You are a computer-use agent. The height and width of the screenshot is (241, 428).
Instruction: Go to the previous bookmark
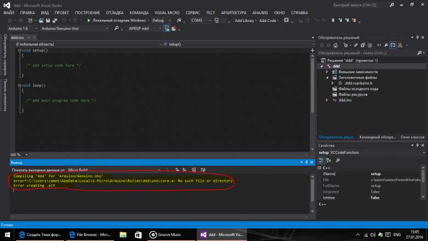click(x=340, y=20)
